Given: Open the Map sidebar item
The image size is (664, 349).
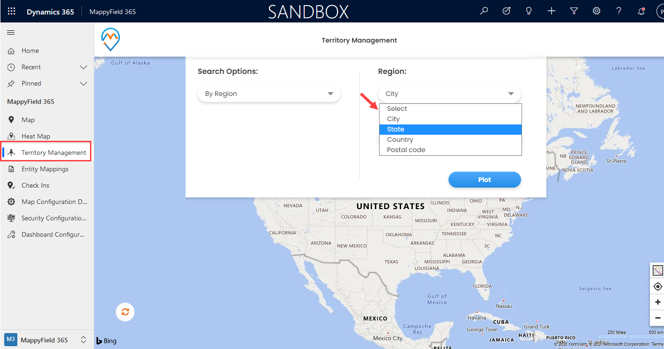Looking at the screenshot, I should click(x=47, y=120).
